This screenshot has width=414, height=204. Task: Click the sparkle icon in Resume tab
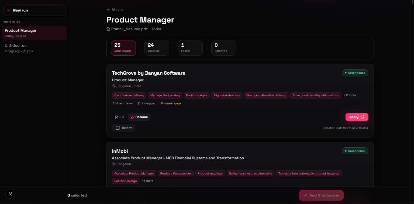click(x=132, y=117)
